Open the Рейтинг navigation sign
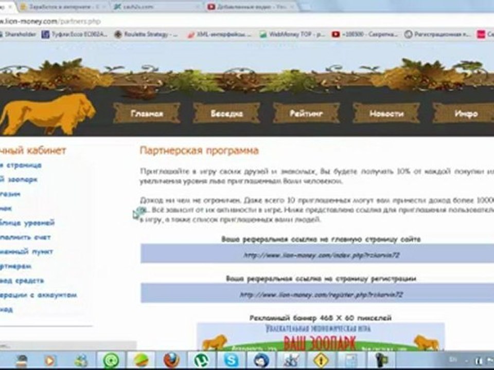494x370 pixels. click(306, 113)
